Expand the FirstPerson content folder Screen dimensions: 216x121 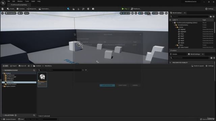click(x=4, y=75)
